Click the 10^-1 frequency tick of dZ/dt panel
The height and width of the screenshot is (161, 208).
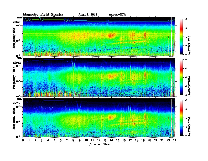point(18,137)
